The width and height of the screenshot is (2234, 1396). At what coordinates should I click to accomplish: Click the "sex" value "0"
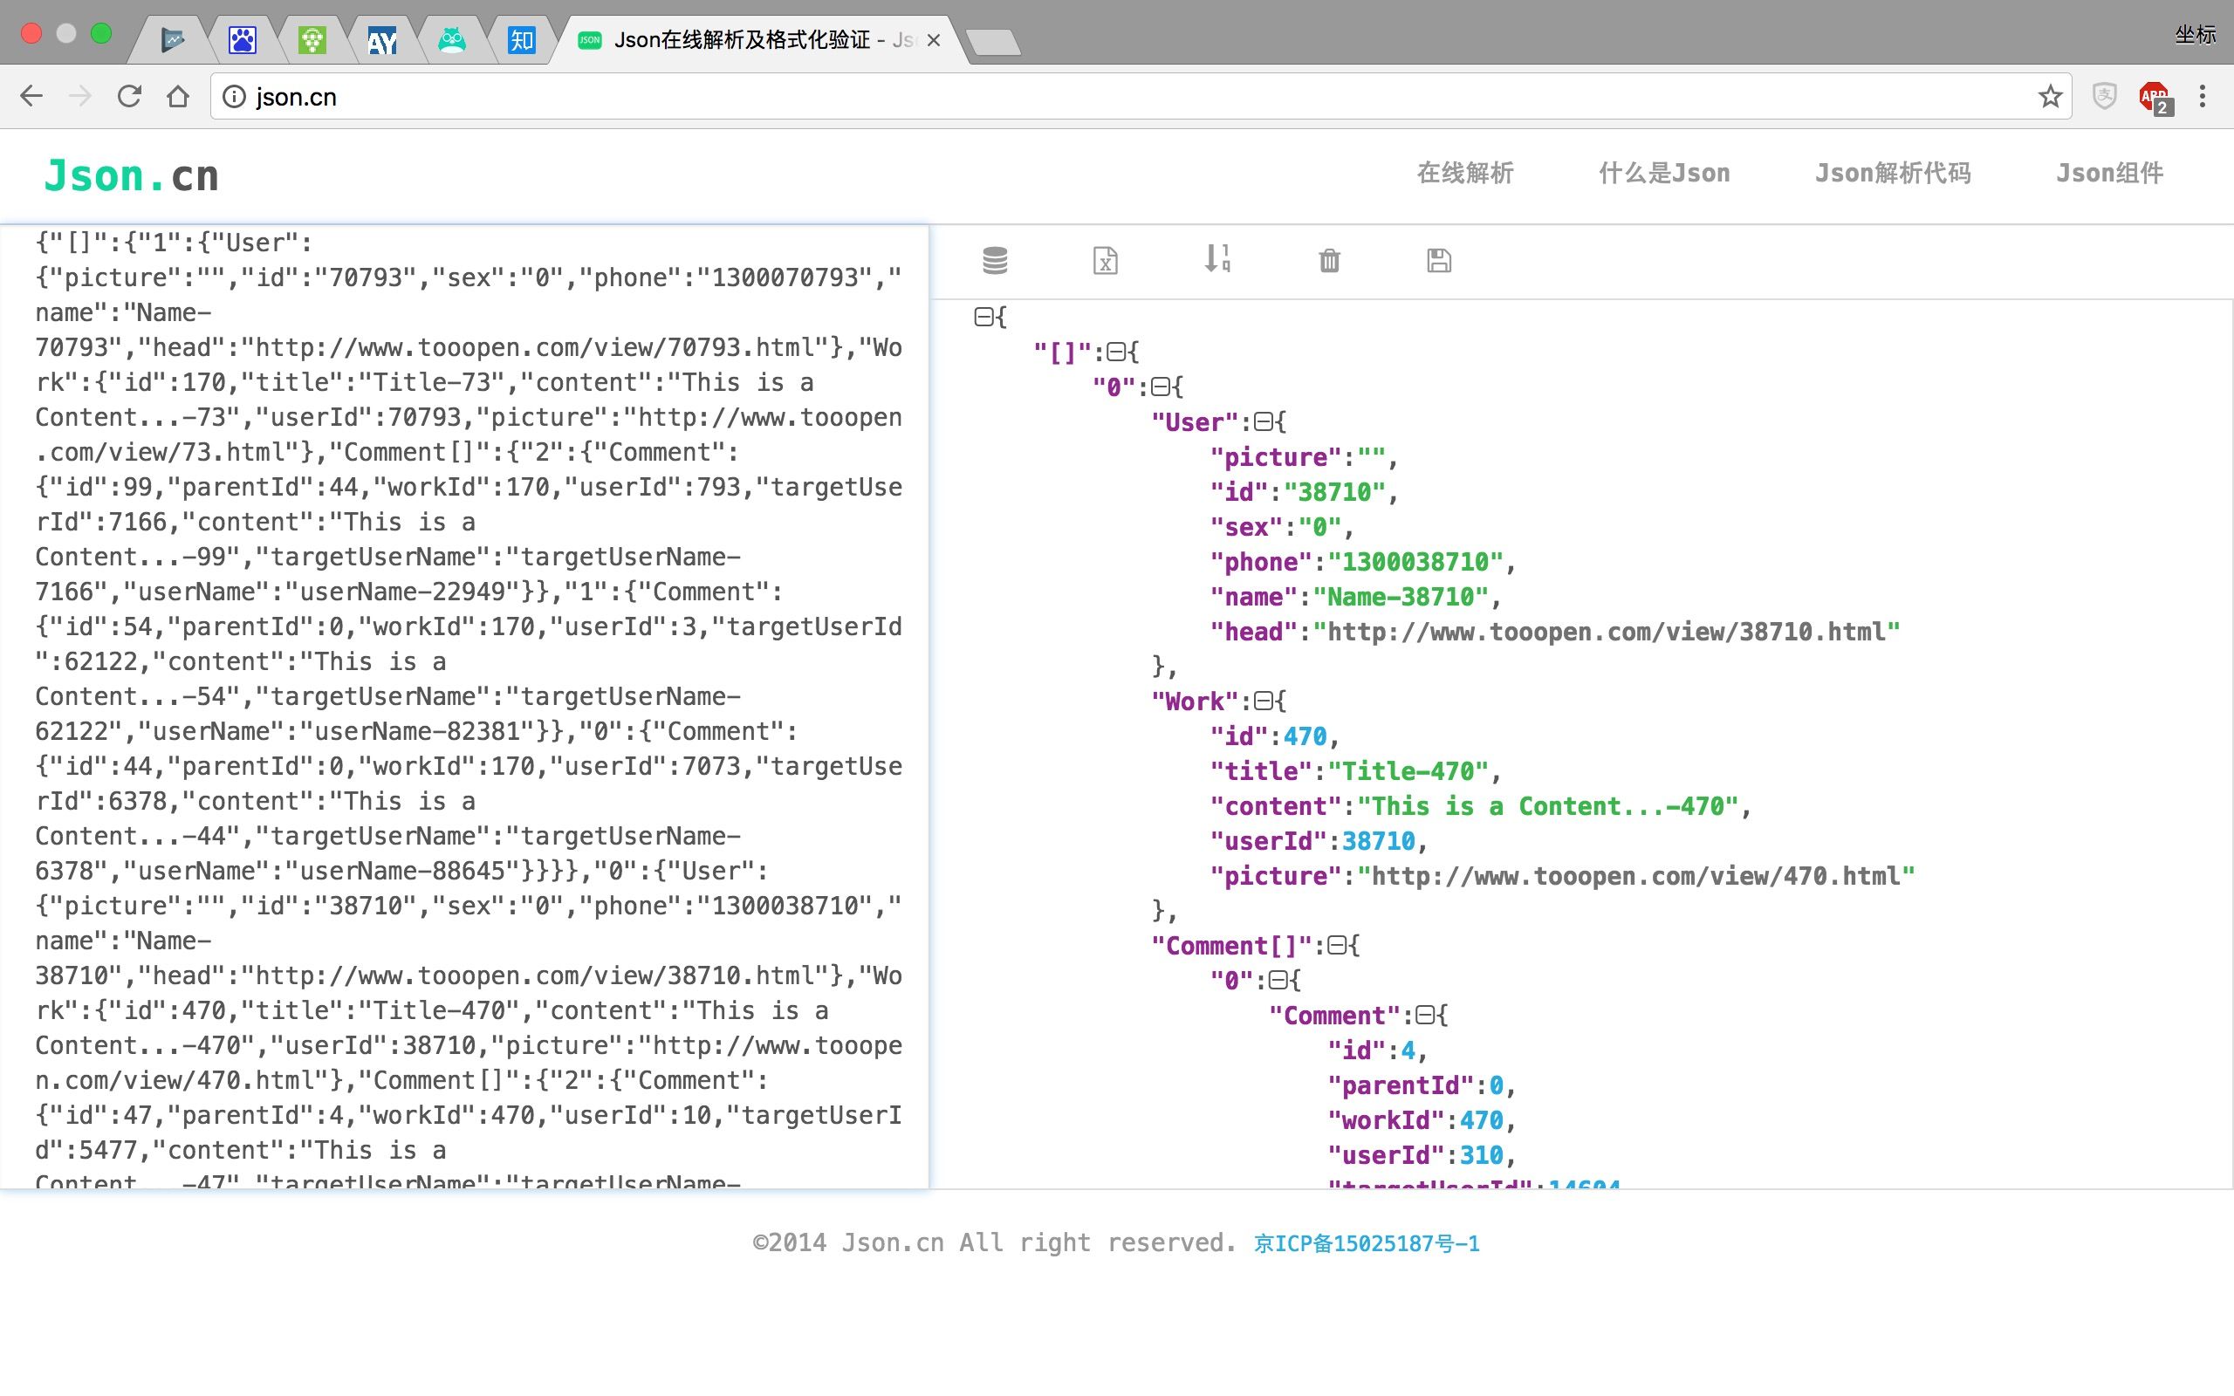[x=1320, y=527]
